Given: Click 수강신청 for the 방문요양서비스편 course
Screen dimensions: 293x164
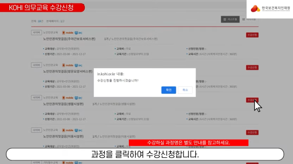Looking at the screenshot, I should [252, 67].
